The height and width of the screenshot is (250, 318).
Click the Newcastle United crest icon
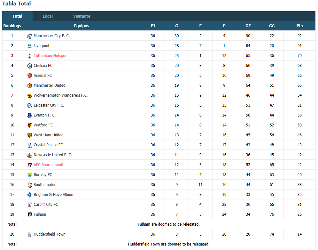tap(30, 155)
